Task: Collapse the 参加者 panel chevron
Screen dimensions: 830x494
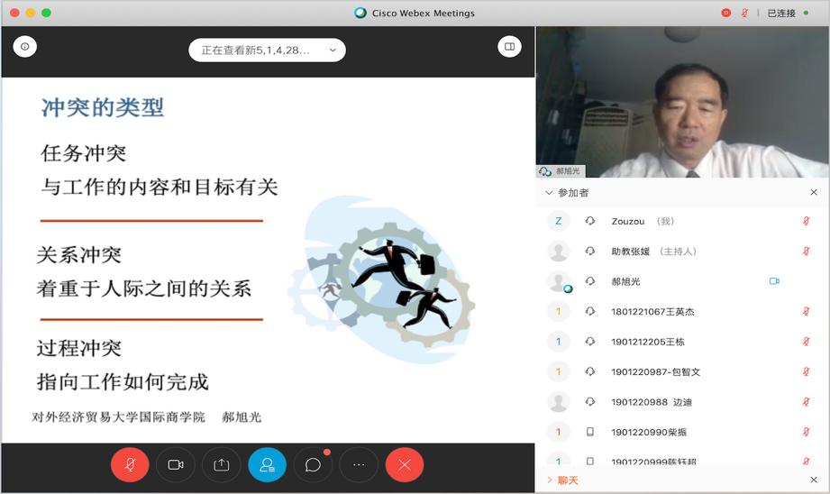Action: click(x=549, y=193)
